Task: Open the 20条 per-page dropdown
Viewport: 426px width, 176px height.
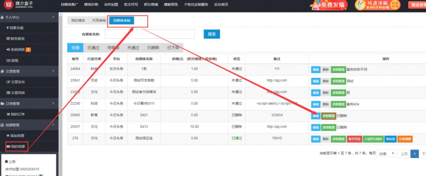Action: tap(386, 154)
